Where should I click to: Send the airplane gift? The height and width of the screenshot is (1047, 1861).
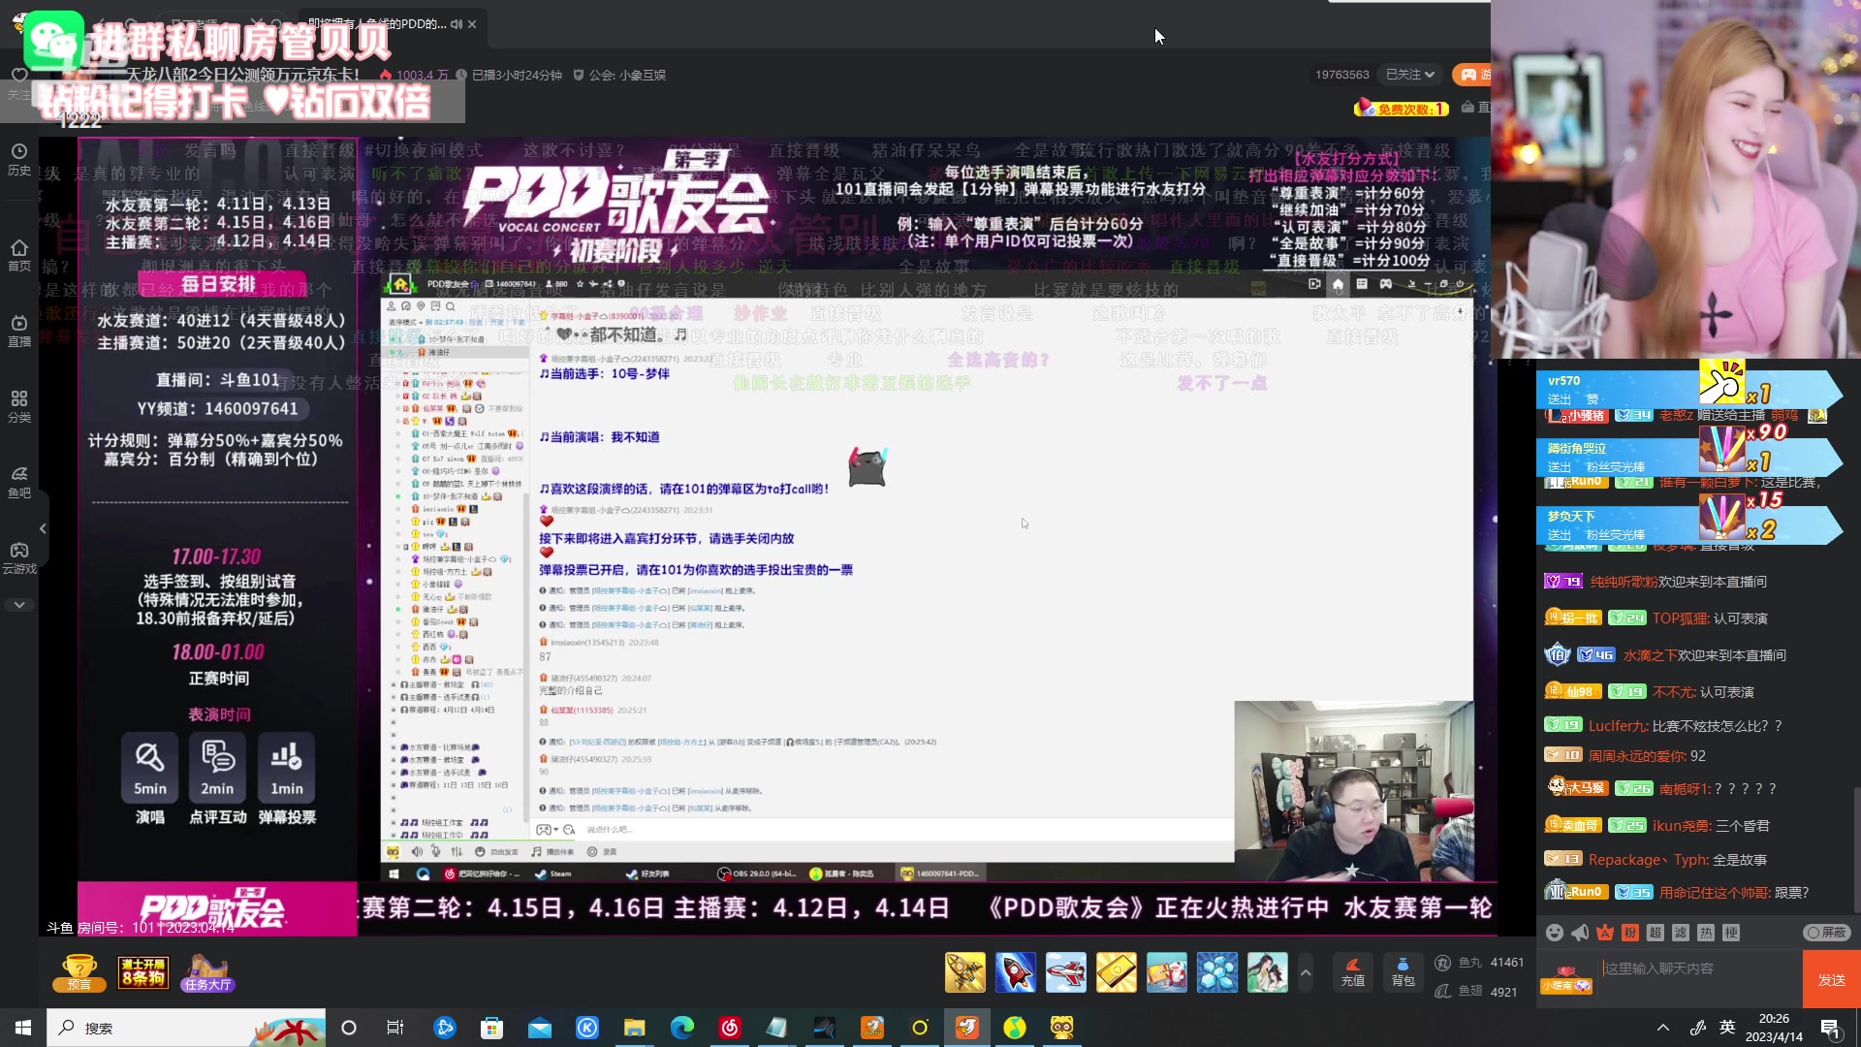point(1066,972)
